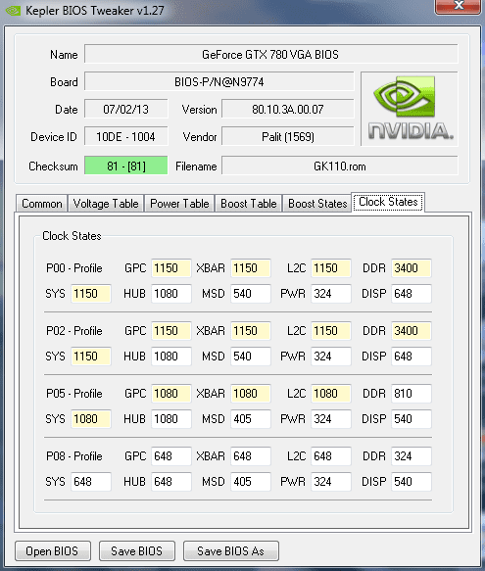Viewport: 485px width, 571px height.
Task: Edit the P00 profile DDR field 3400
Action: tap(412, 268)
